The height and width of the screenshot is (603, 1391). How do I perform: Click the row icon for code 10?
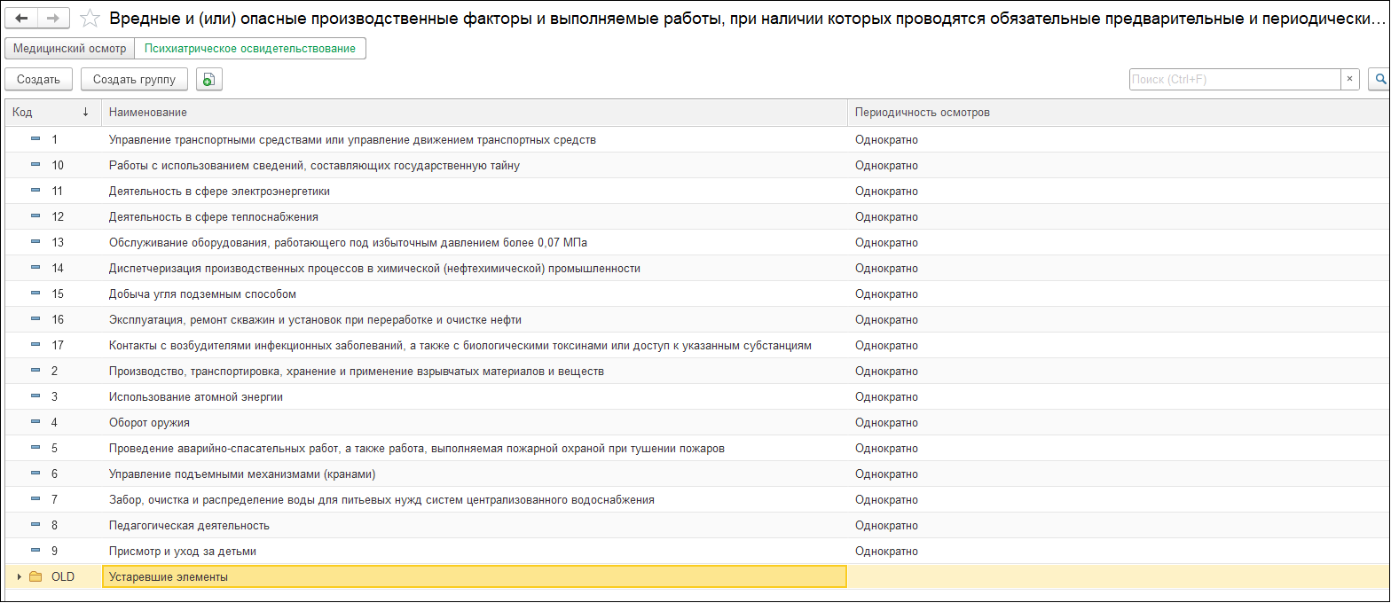[x=35, y=165]
